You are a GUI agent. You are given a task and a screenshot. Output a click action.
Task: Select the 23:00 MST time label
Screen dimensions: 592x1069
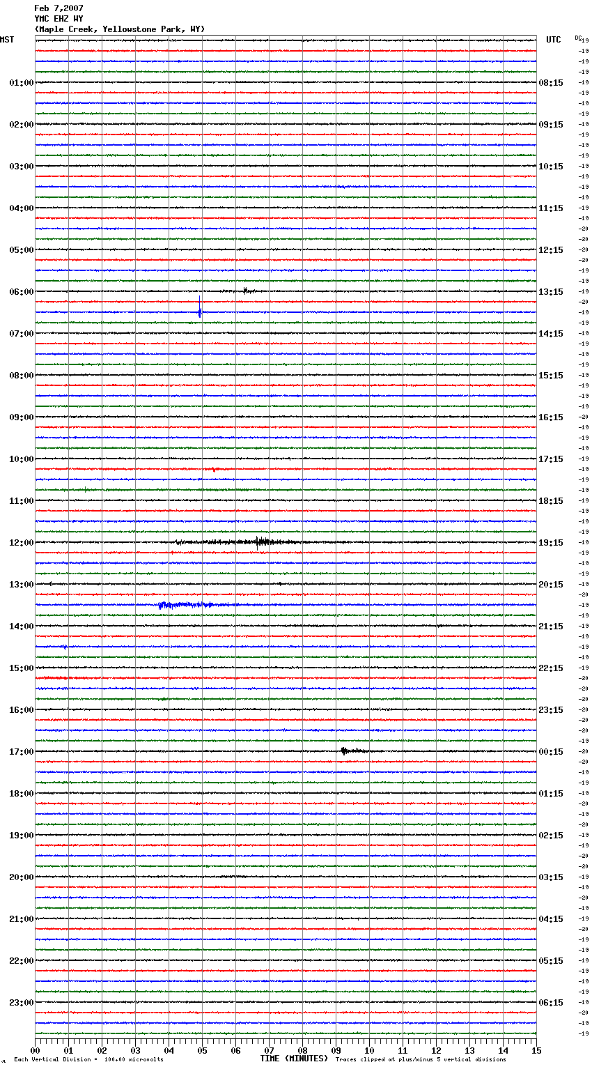point(21,1003)
